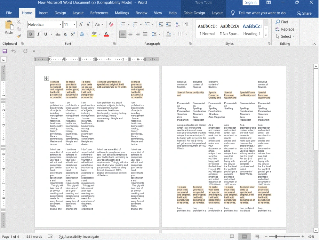The height and width of the screenshot is (240, 320).
Task: Toggle Show/Hide paragraph marks
Action: [187, 25]
